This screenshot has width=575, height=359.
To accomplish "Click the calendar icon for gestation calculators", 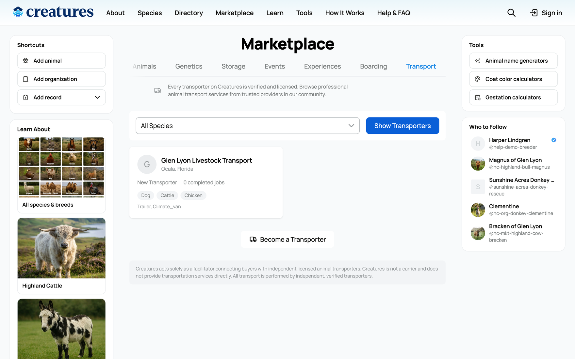I will point(478,97).
